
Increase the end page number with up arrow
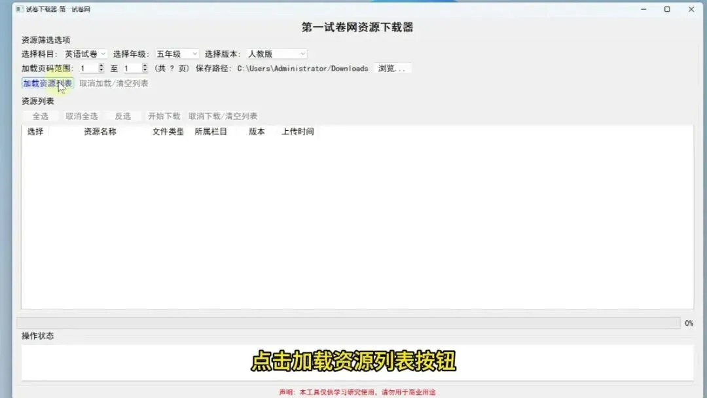(145, 66)
